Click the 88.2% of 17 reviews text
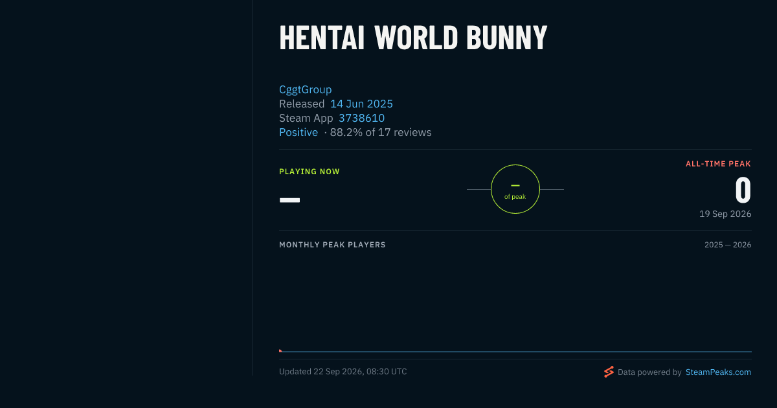The height and width of the screenshot is (408, 777). (x=381, y=132)
